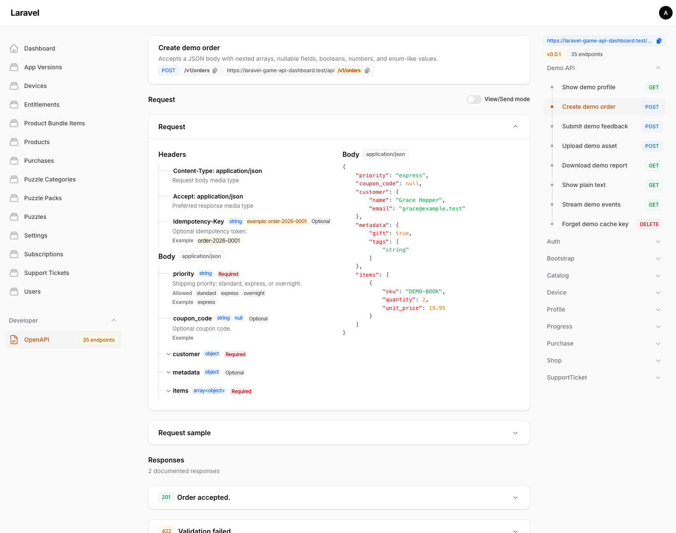
Task: Expand the Profile endpoint group
Action: [658, 309]
